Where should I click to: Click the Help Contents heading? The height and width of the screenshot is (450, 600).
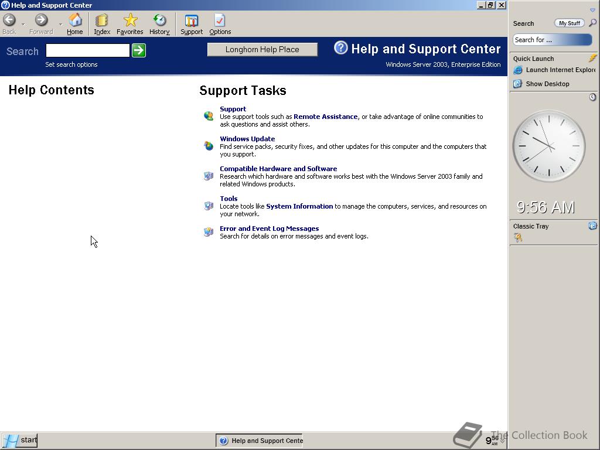tap(52, 90)
